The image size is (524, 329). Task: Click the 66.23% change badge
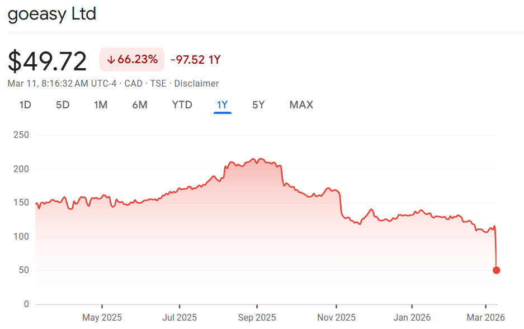[132, 60]
